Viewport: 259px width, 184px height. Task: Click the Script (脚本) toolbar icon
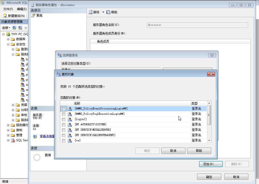pos(91,12)
